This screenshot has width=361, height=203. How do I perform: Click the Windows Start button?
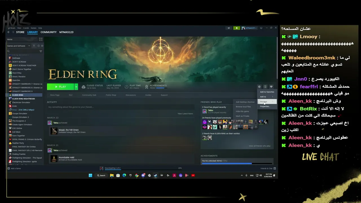coord(90,175)
